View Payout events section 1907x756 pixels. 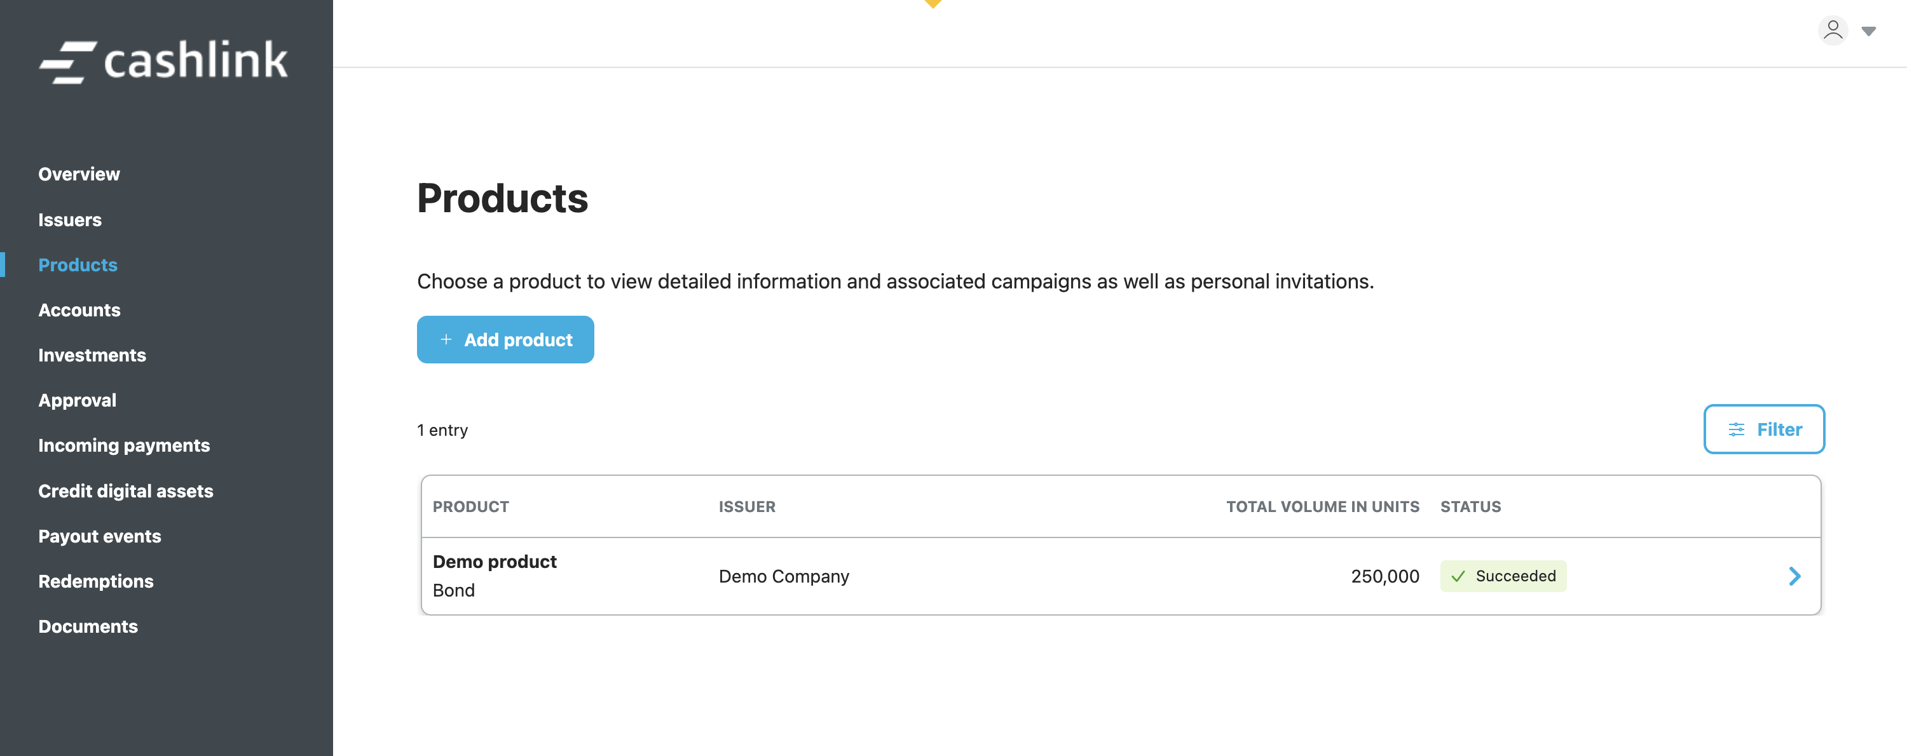(99, 536)
